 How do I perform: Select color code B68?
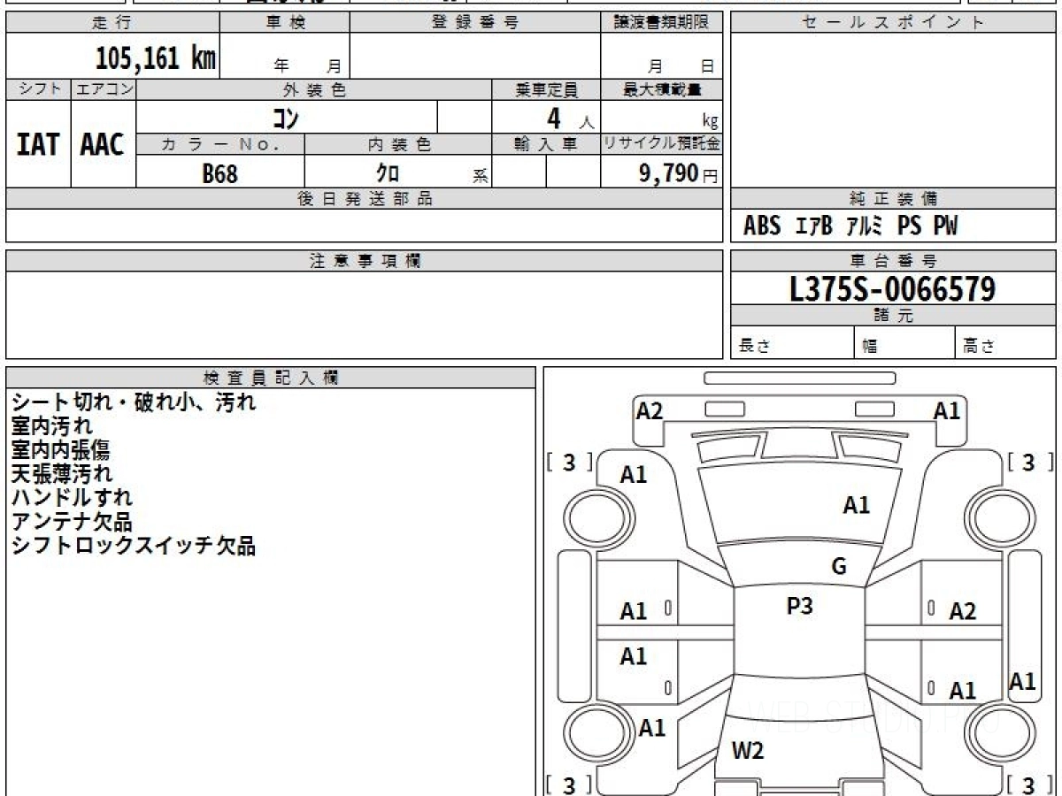point(219,173)
